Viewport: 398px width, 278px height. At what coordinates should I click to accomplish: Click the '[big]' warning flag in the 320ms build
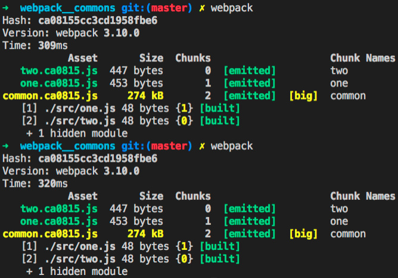click(x=303, y=234)
